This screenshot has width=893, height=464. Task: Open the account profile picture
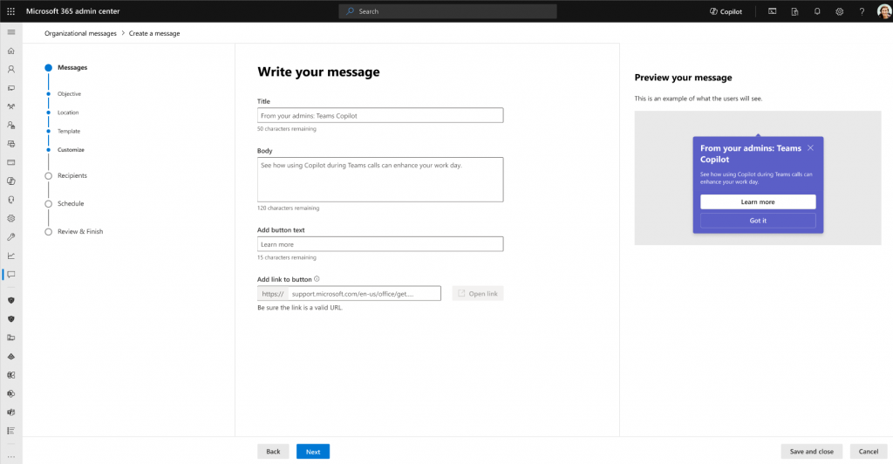(883, 11)
